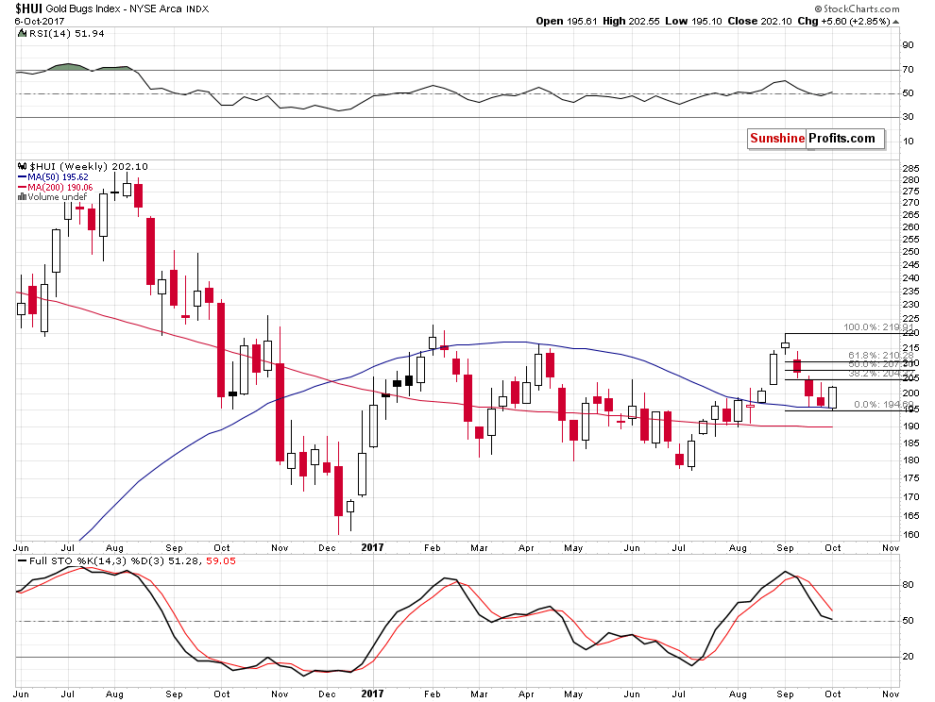Click the 250 value on the price axis

click(x=910, y=252)
